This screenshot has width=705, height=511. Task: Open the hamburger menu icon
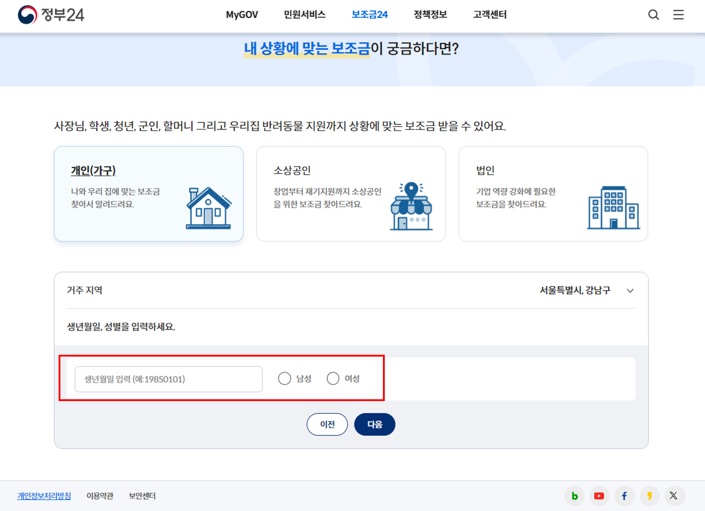[678, 15]
